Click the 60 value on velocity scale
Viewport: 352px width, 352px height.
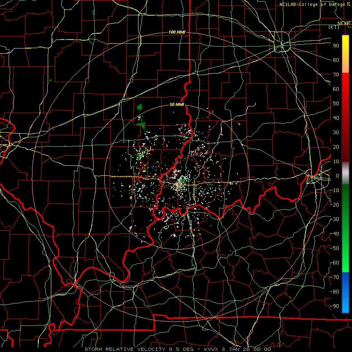pyautogui.click(x=336, y=89)
